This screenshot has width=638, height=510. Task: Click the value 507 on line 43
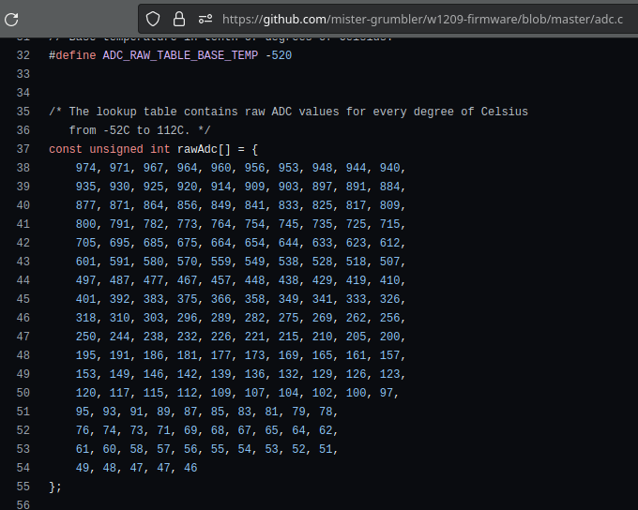point(389,262)
